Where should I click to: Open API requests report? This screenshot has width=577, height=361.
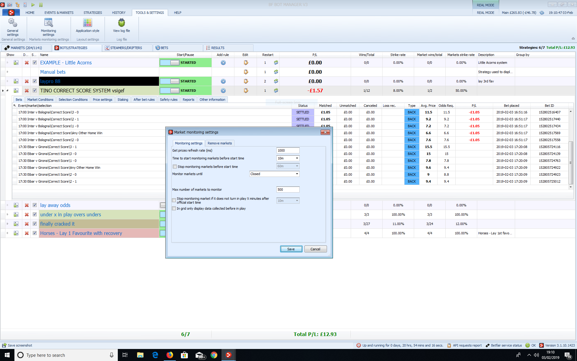coord(464,345)
